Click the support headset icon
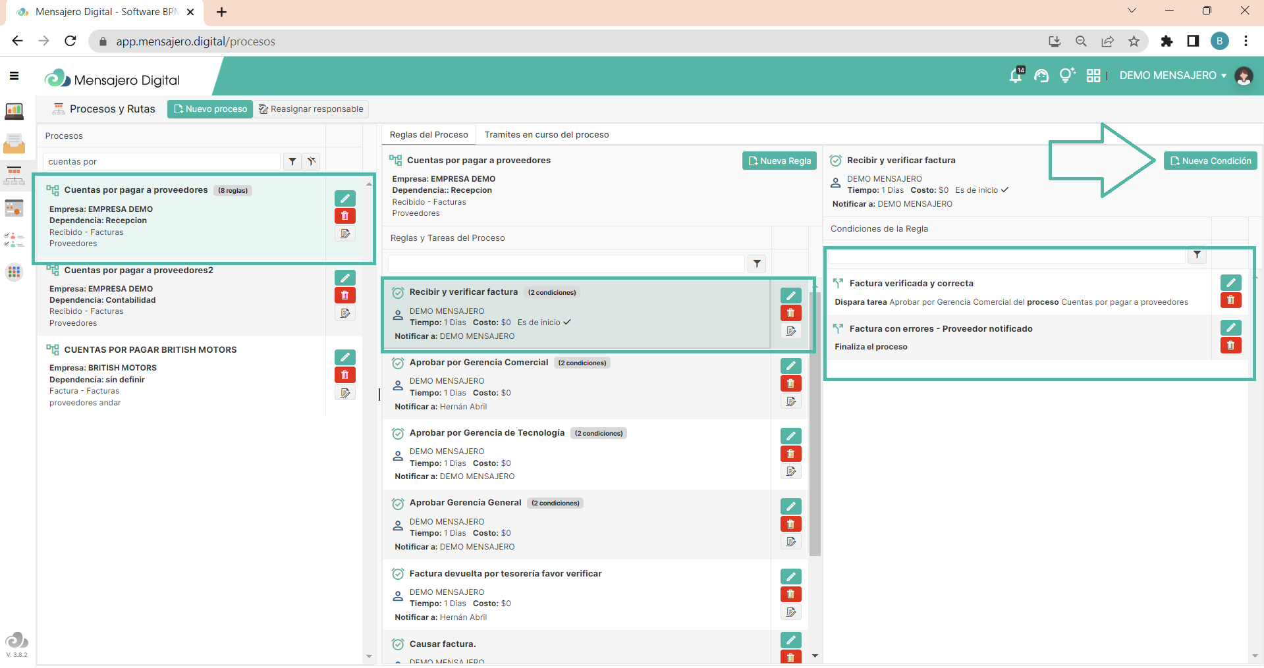1264x668 pixels. point(1041,76)
